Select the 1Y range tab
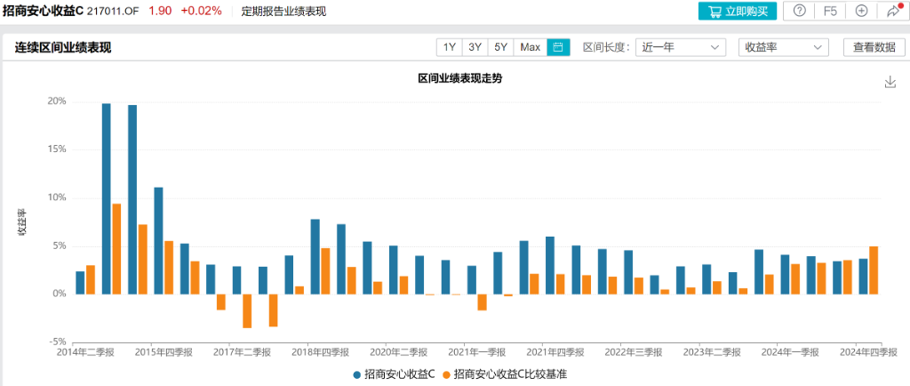The width and height of the screenshot is (910, 386). (449, 48)
